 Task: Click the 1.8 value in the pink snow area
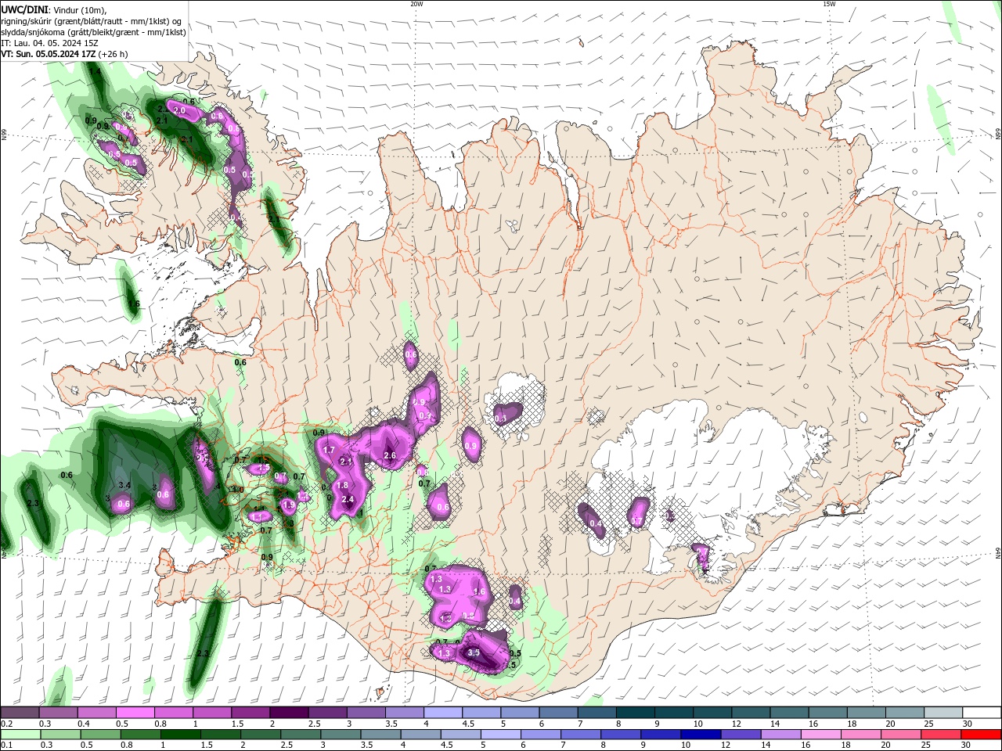coord(342,485)
